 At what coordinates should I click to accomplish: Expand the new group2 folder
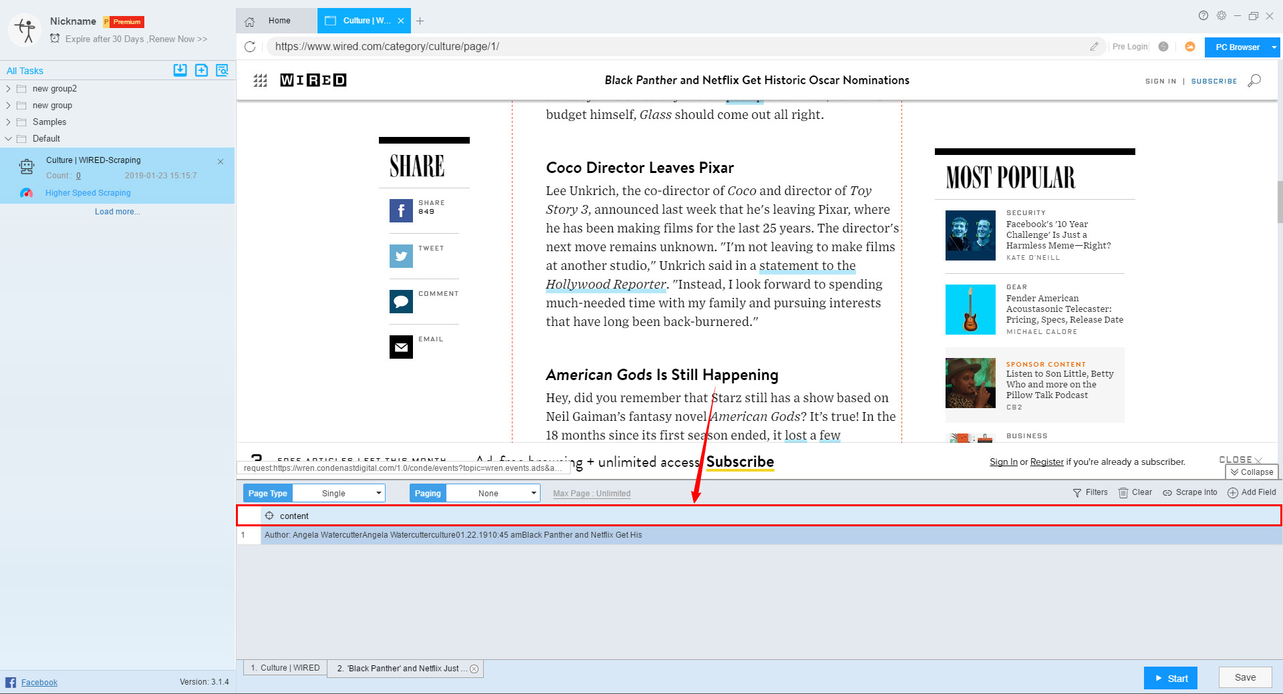(8, 88)
